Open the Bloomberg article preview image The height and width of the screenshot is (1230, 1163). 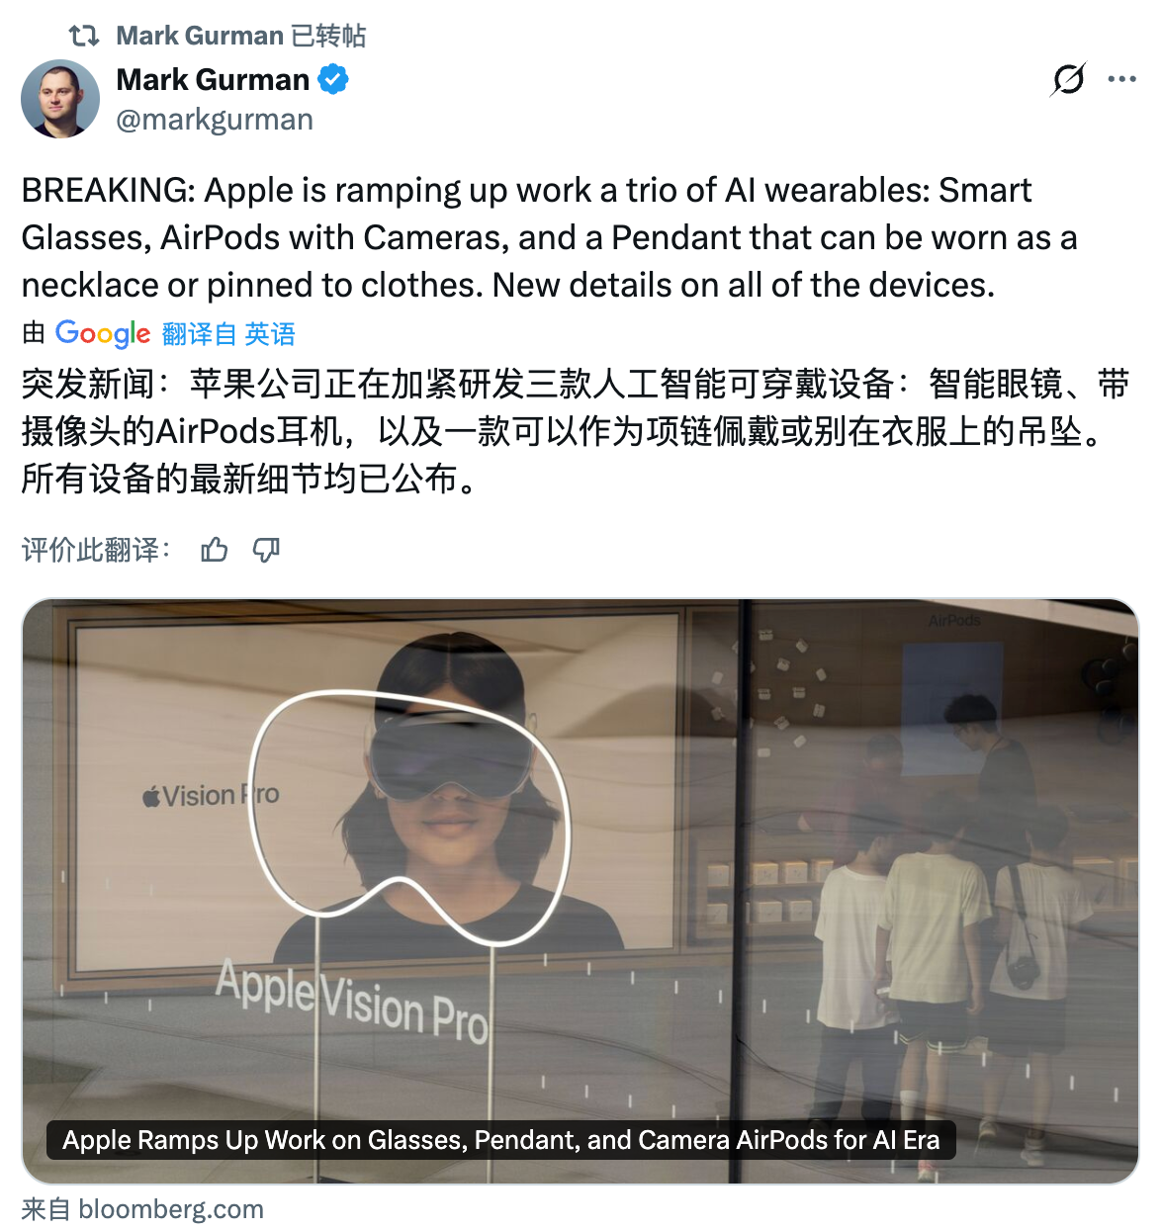pyautogui.click(x=581, y=891)
